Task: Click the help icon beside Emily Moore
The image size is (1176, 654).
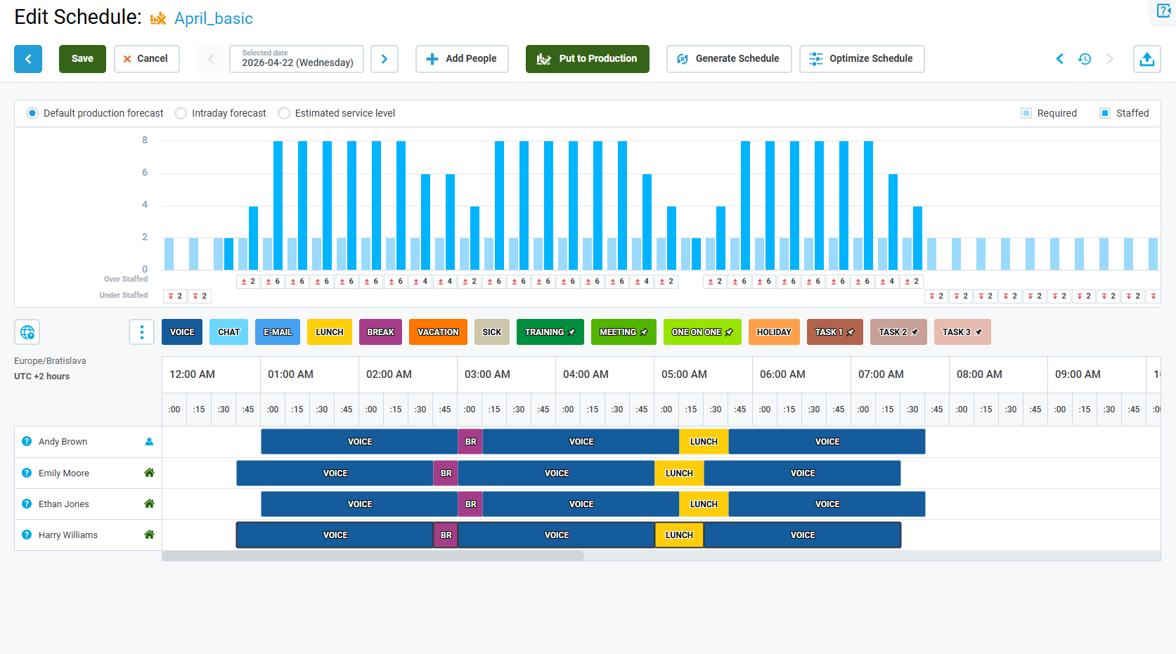Action: [x=27, y=473]
